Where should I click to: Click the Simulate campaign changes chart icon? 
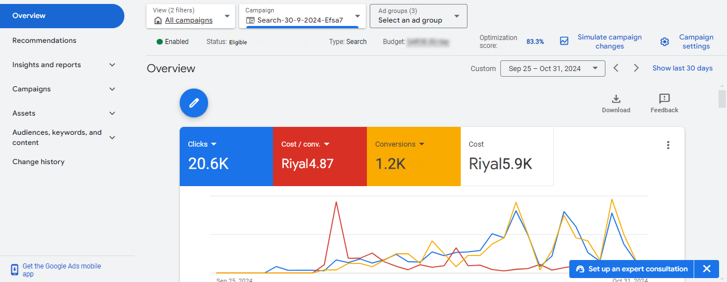click(564, 41)
